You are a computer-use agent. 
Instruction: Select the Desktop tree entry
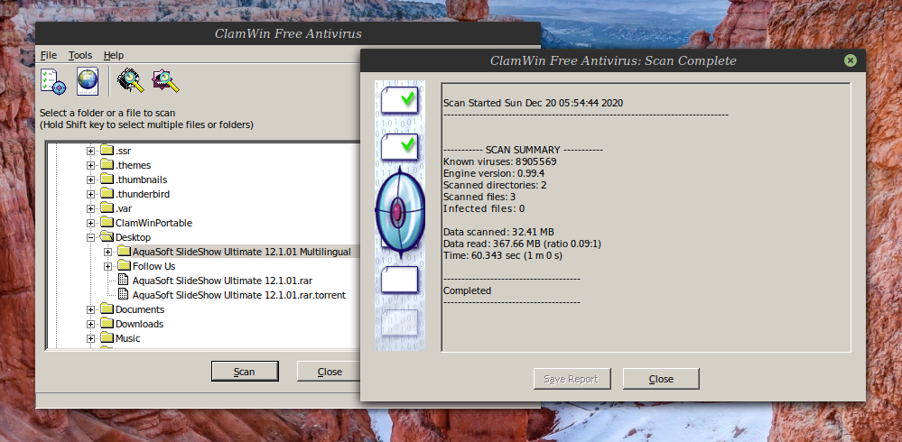133,237
